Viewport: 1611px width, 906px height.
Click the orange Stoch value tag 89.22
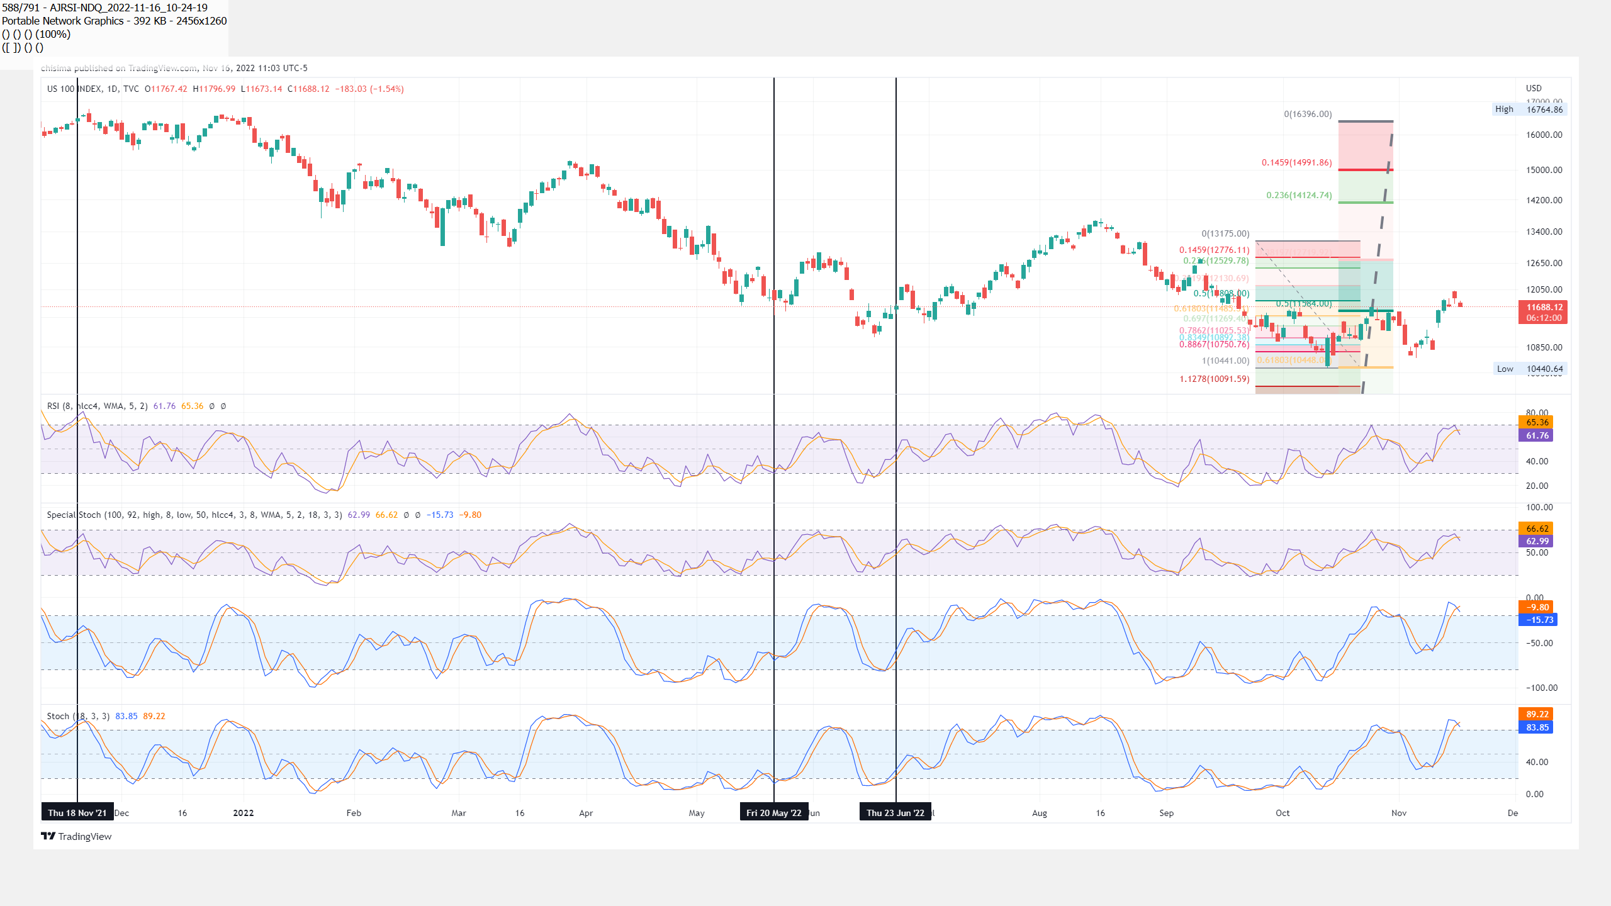(1537, 714)
